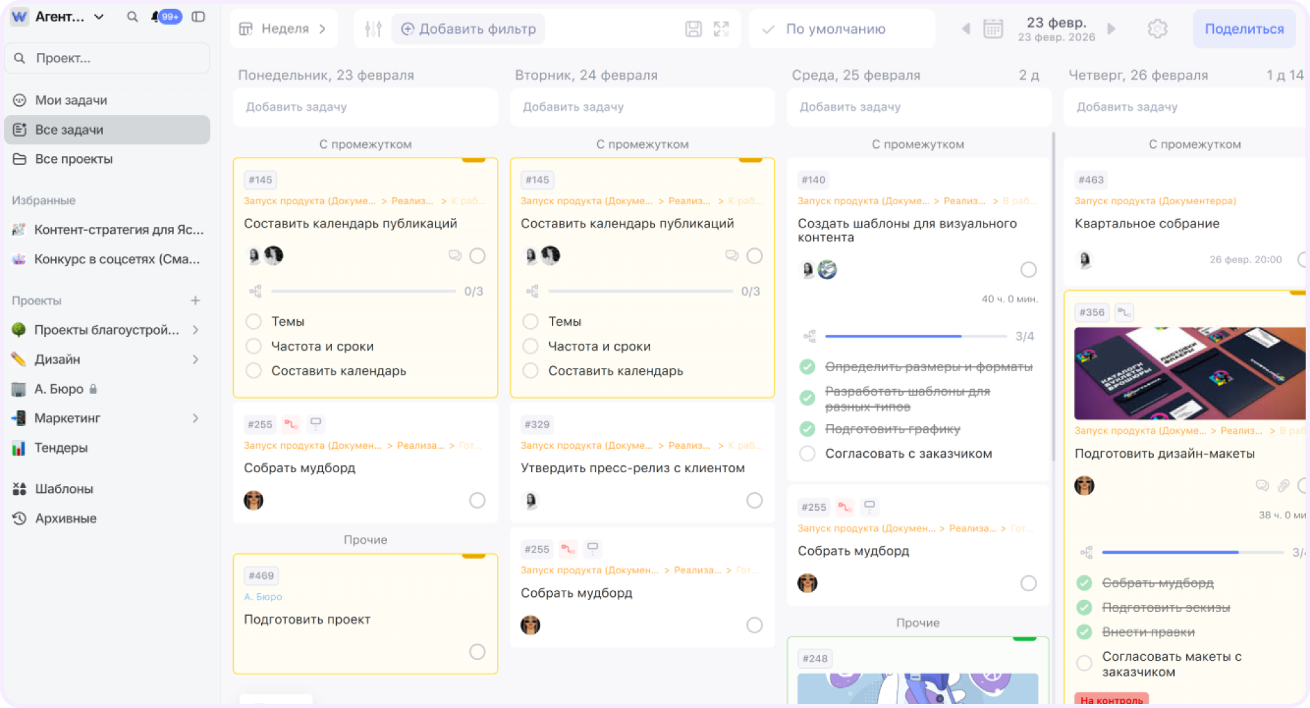Click assignee avatar on Квартальное собрание card

tap(1085, 260)
